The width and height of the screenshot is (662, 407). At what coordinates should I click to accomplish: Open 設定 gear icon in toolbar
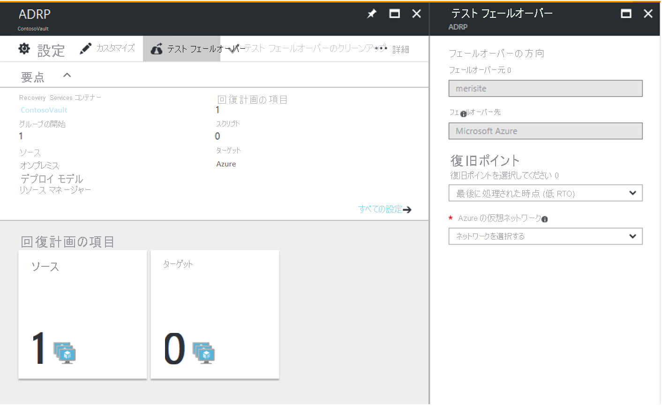pos(24,49)
